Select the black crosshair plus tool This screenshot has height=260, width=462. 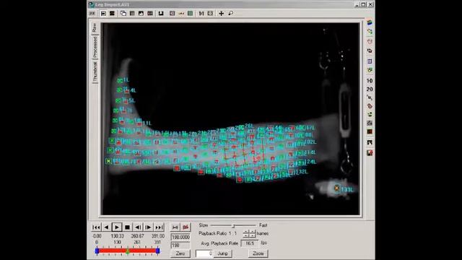tap(222, 14)
